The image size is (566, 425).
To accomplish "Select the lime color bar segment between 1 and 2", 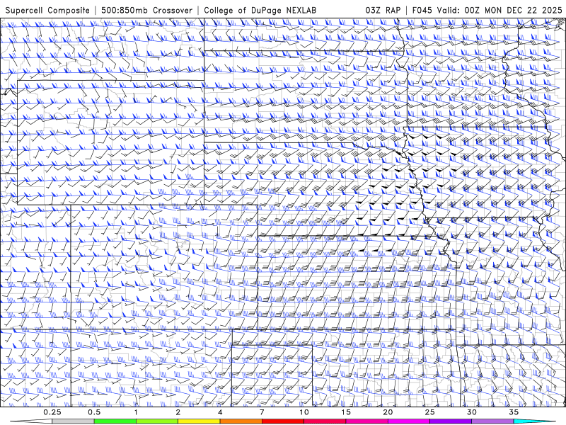I will click(157, 421).
